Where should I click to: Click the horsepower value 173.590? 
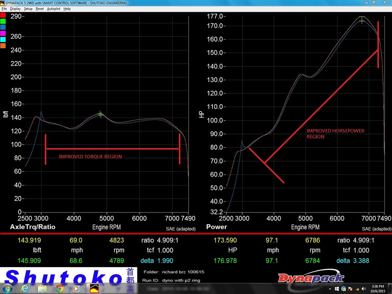point(225,240)
